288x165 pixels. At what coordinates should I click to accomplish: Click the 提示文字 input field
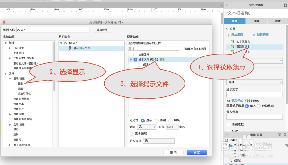254,94
